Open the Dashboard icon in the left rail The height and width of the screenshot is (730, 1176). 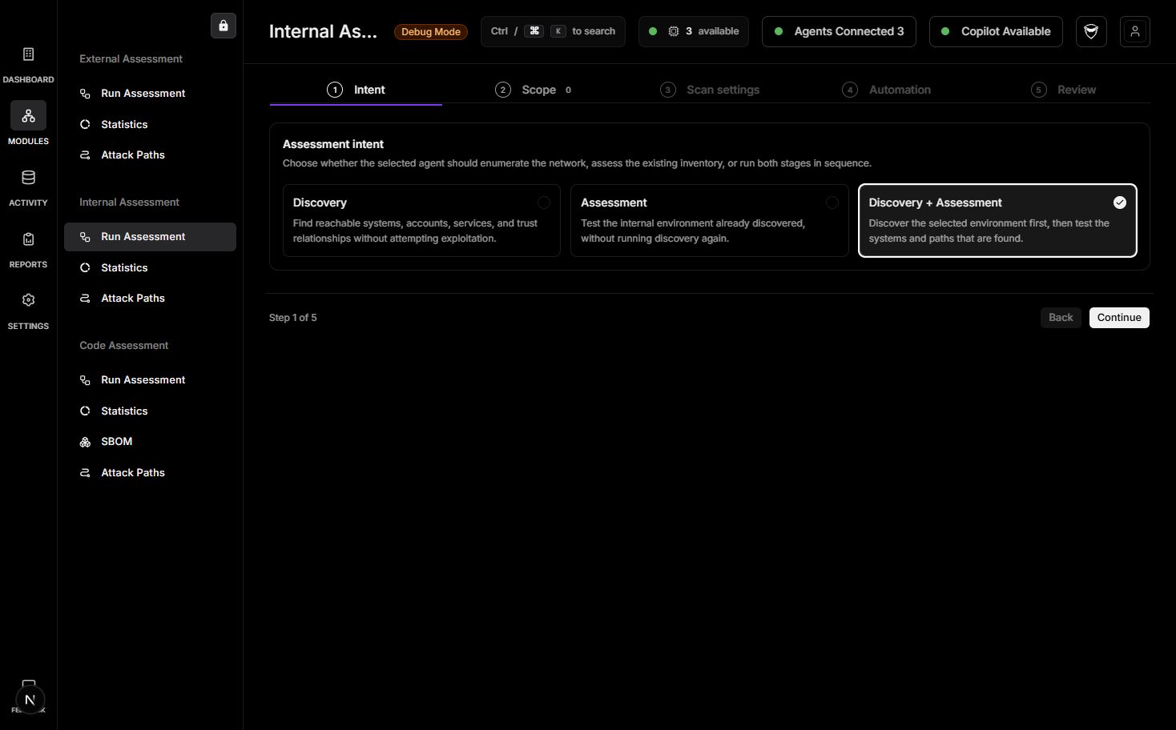click(28, 54)
